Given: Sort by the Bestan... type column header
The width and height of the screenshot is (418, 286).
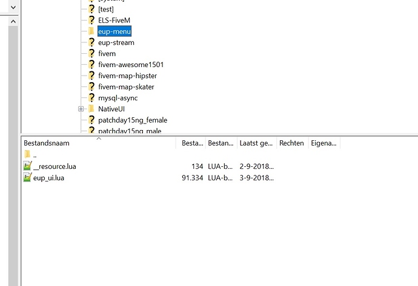Looking at the screenshot, I should (x=221, y=143).
